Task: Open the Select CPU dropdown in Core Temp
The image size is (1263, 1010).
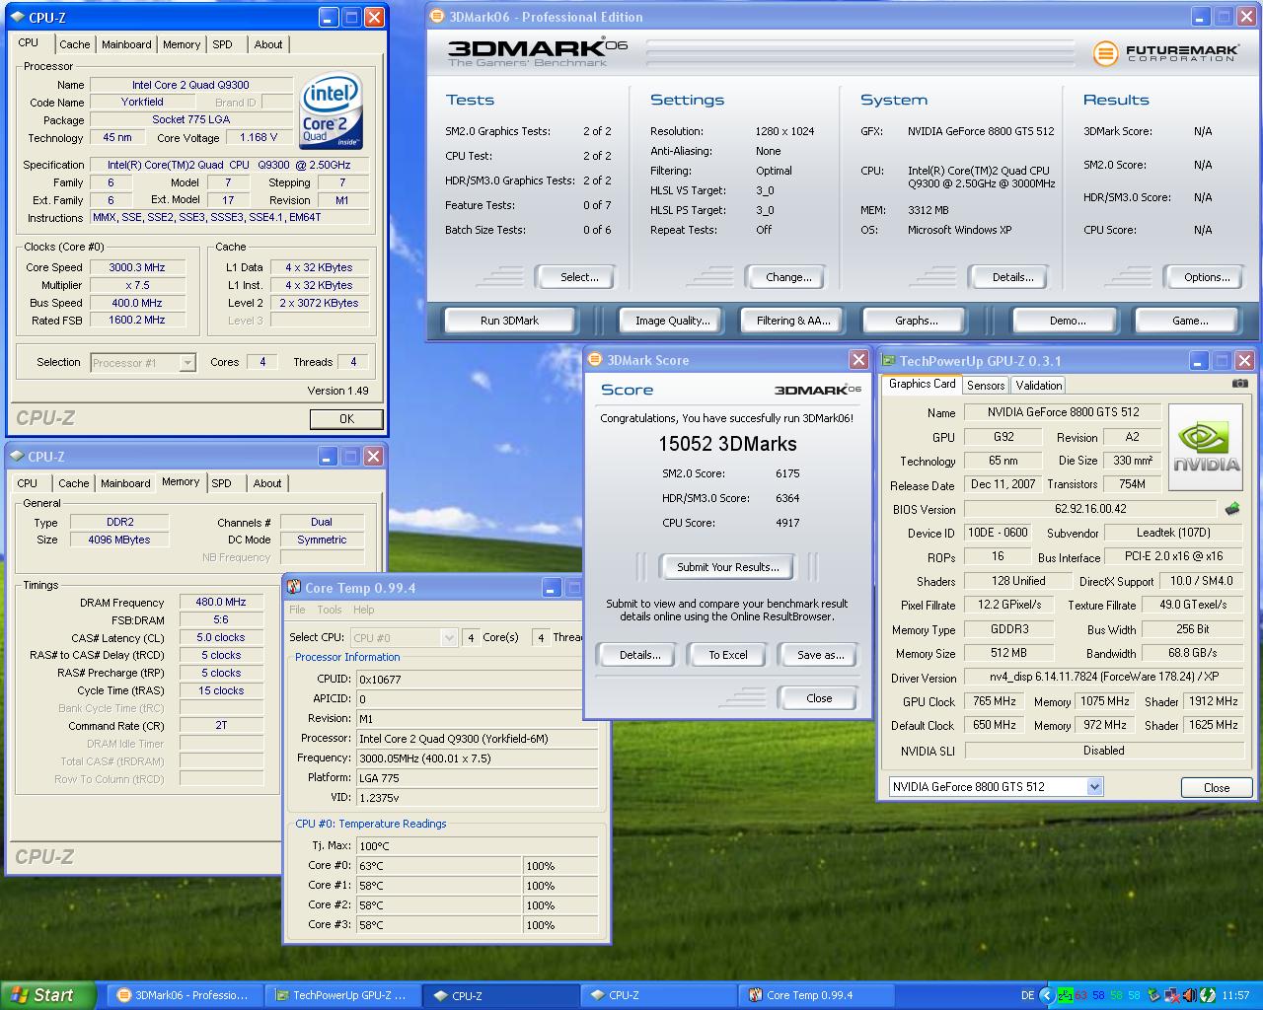Action: click(447, 638)
